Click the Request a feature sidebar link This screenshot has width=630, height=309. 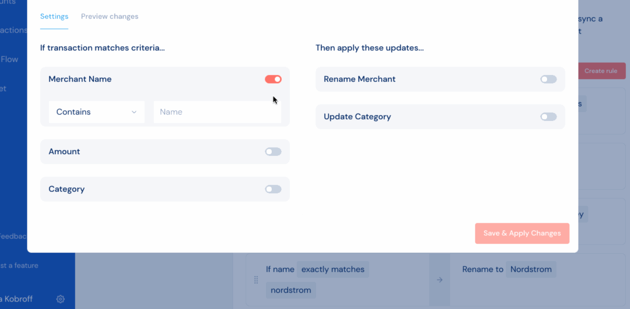coord(19,266)
